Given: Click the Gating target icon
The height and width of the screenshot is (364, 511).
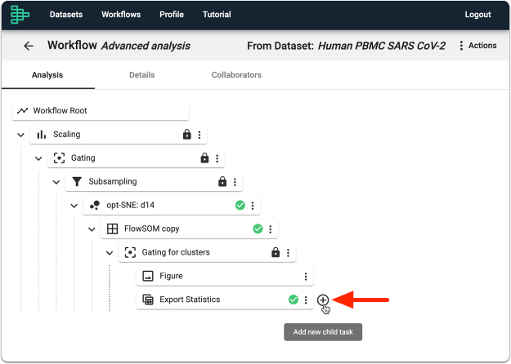Looking at the screenshot, I should (x=59, y=158).
